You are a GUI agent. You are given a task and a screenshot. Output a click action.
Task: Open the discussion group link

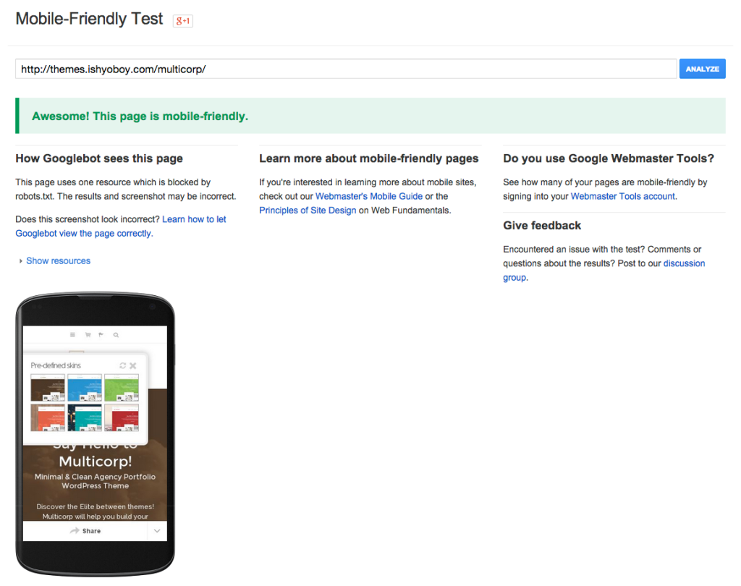[x=604, y=271]
